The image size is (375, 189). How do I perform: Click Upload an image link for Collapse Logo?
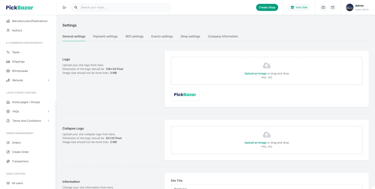[255, 143]
